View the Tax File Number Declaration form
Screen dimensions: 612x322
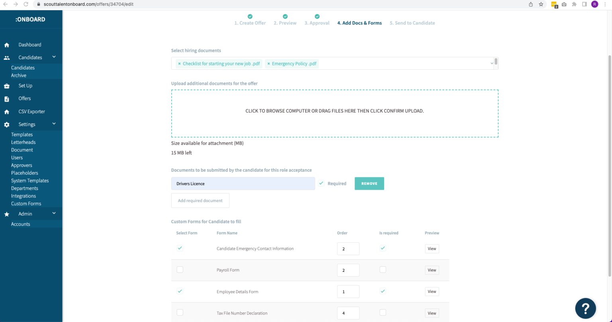[x=432, y=313]
